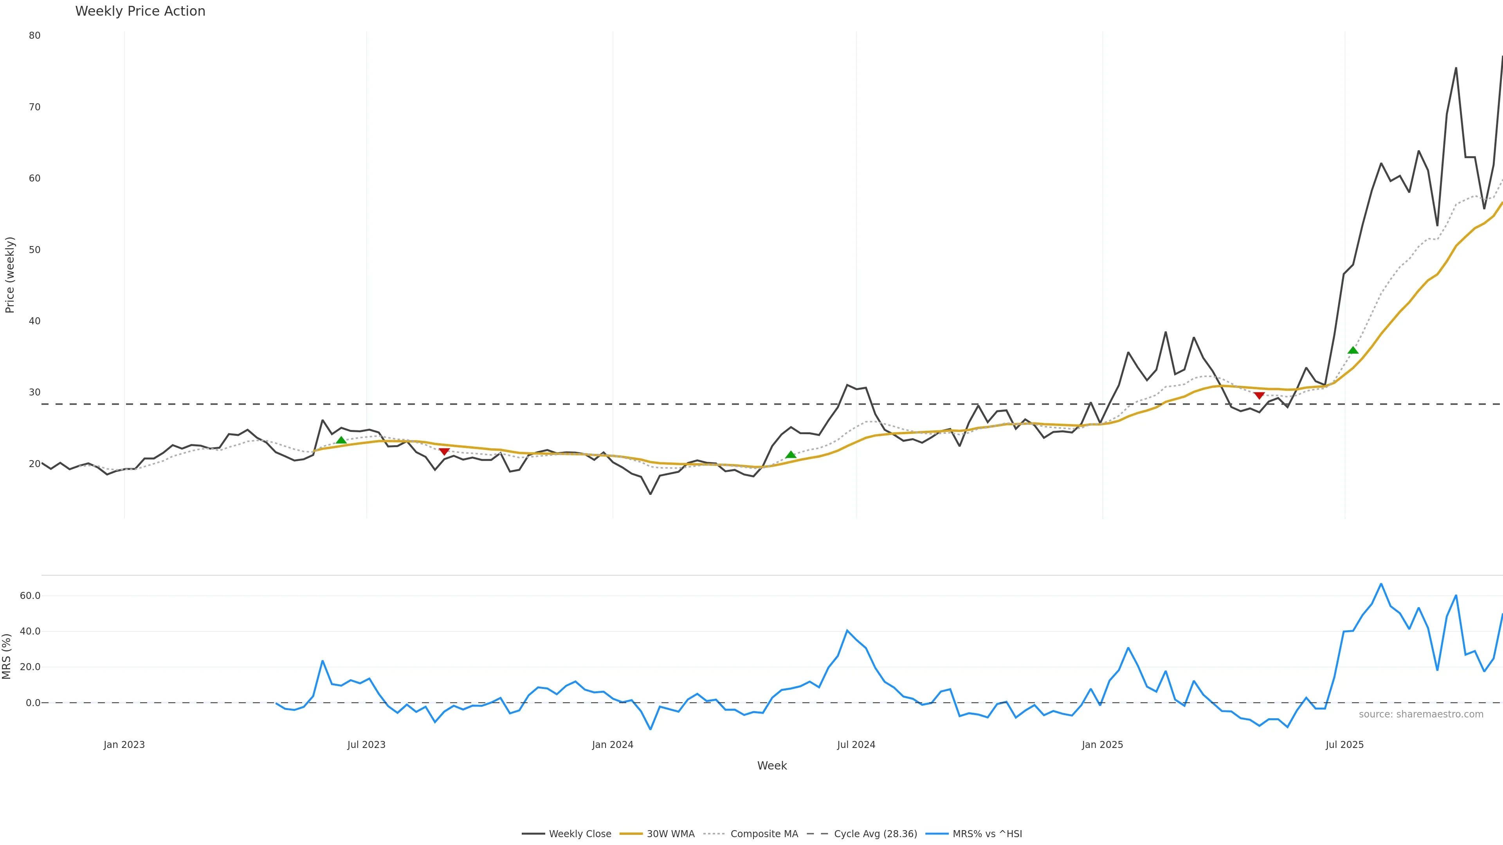Viewport: 1503px width, 845px height.
Task: Click the green up-triangle marker near Jul 2025
Action: pyautogui.click(x=1353, y=350)
